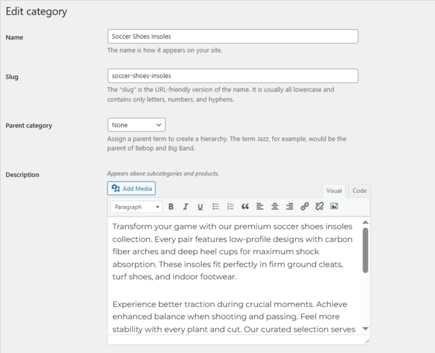Open the insert image tool
The image size is (435, 353).
334,206
